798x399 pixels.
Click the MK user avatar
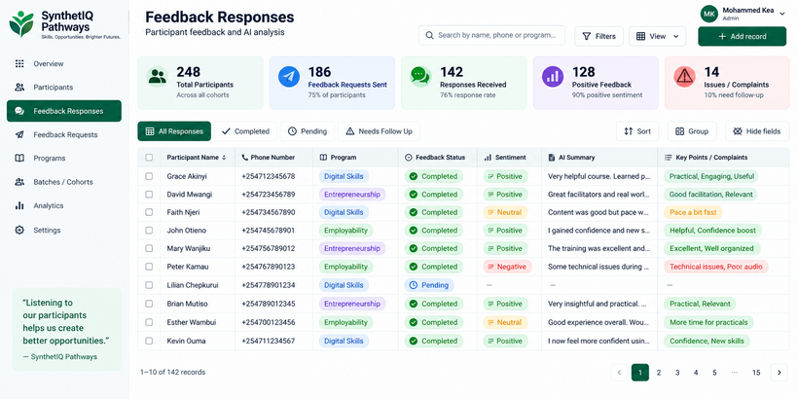[708, 14]
